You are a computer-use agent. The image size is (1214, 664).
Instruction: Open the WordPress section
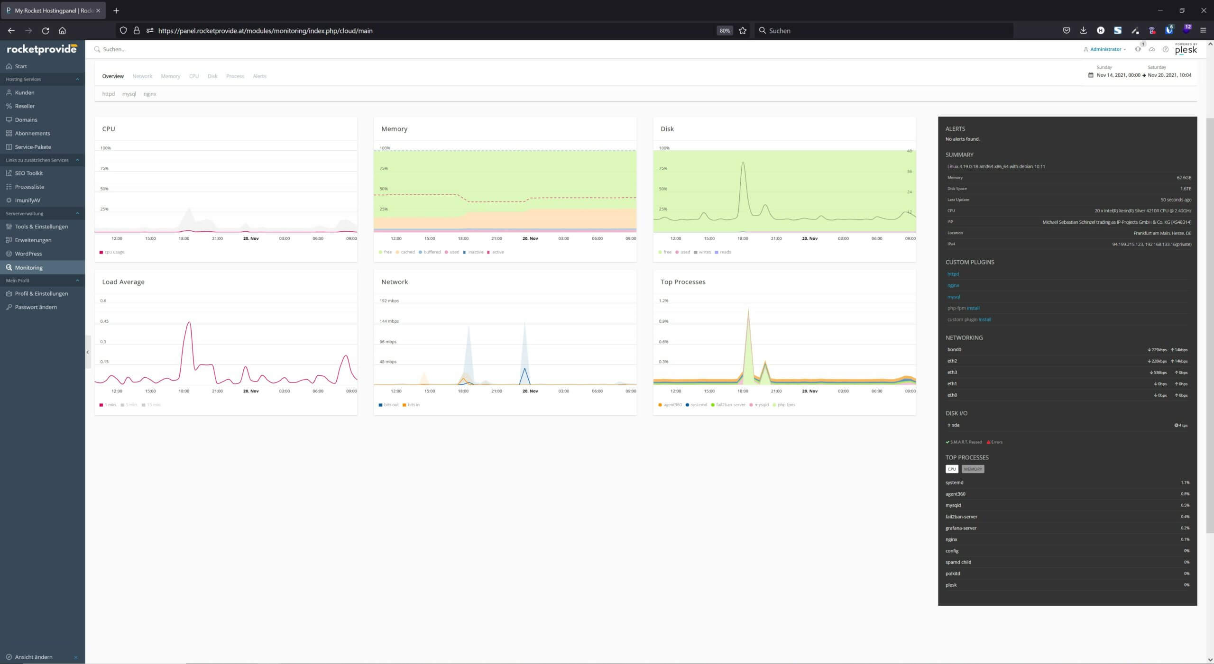pos(28,254)
